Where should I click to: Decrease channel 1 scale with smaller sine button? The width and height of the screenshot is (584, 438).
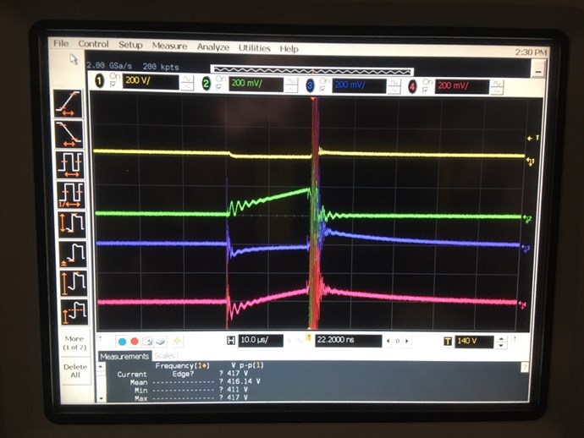pos(186,87)
